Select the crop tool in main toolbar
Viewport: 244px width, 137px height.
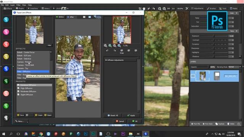140,8
